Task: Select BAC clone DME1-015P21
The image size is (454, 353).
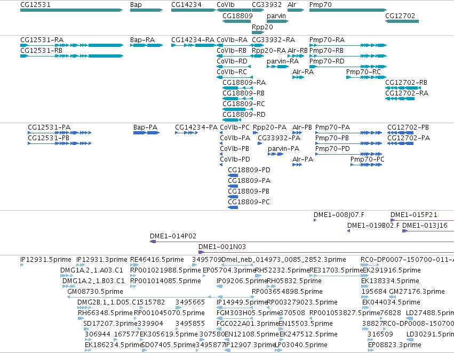Action: point(422,220)
